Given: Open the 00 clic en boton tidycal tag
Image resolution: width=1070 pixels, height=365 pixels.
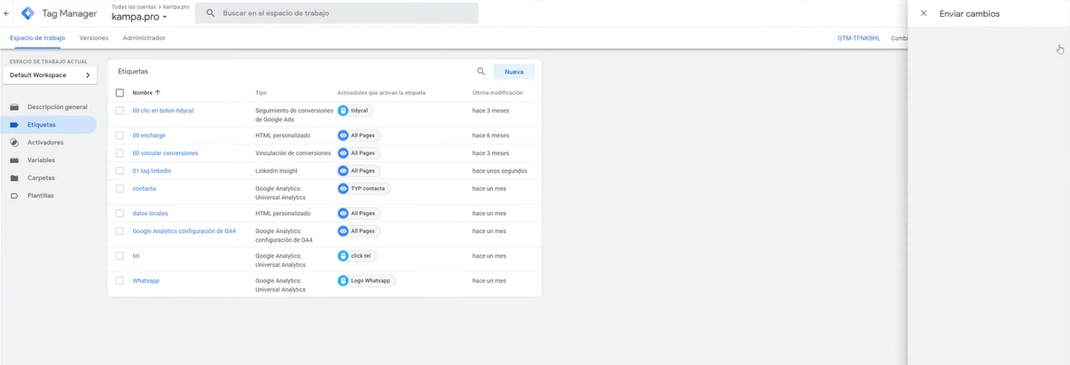Looking at the screenshot, I should 163,111.
